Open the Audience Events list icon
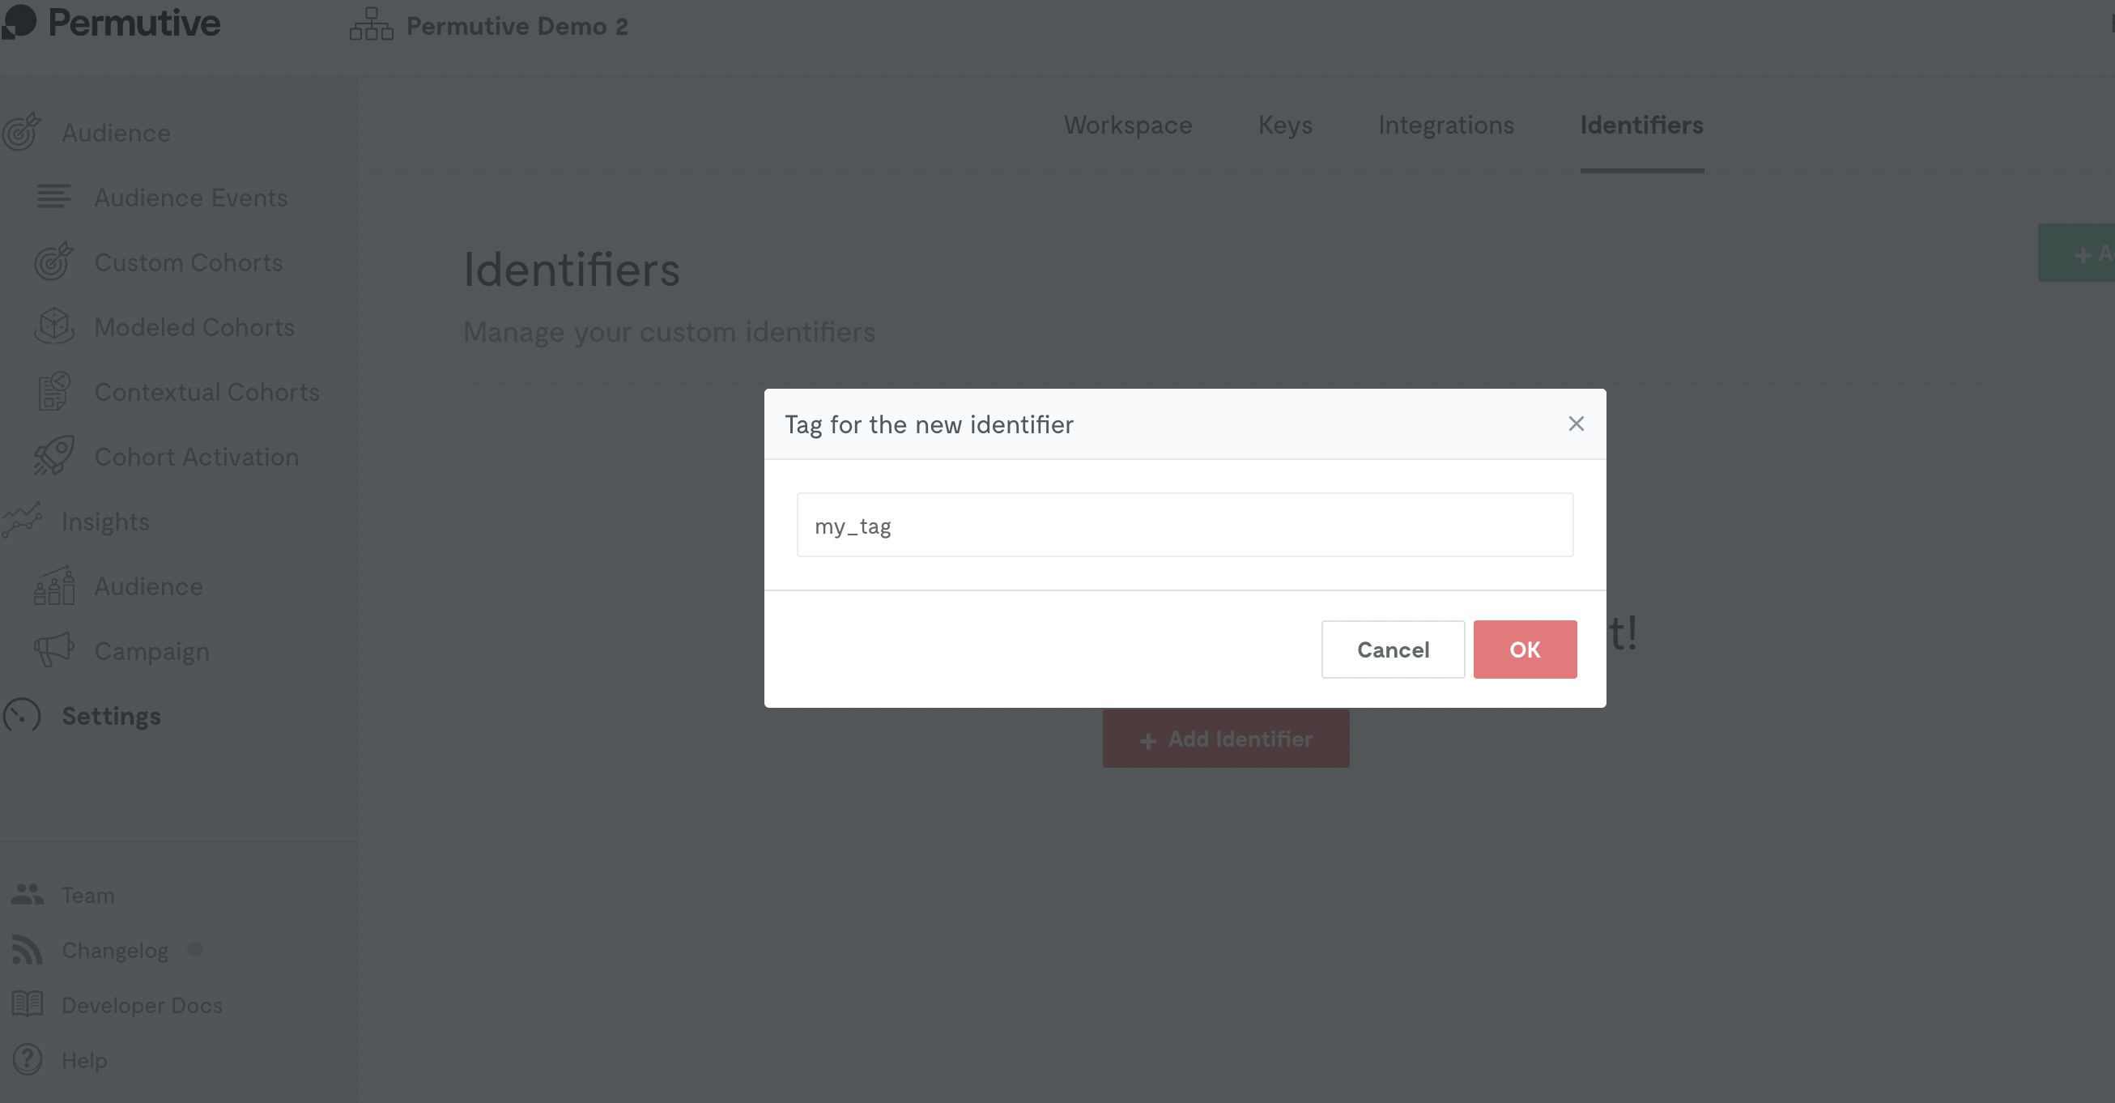Image resolution: width=2115 pixels, height=1103 pixels. click(54, 196)
